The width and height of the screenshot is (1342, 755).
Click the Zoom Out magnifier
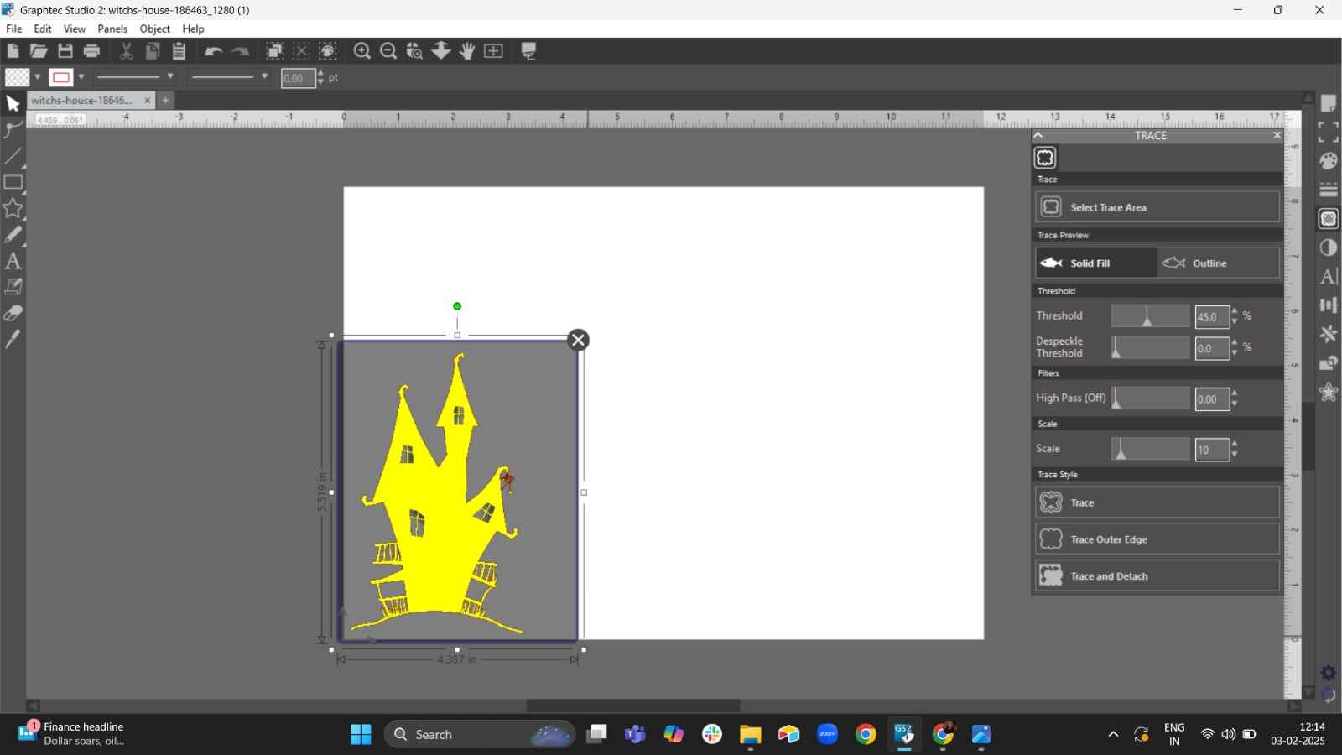coord(388,51)
